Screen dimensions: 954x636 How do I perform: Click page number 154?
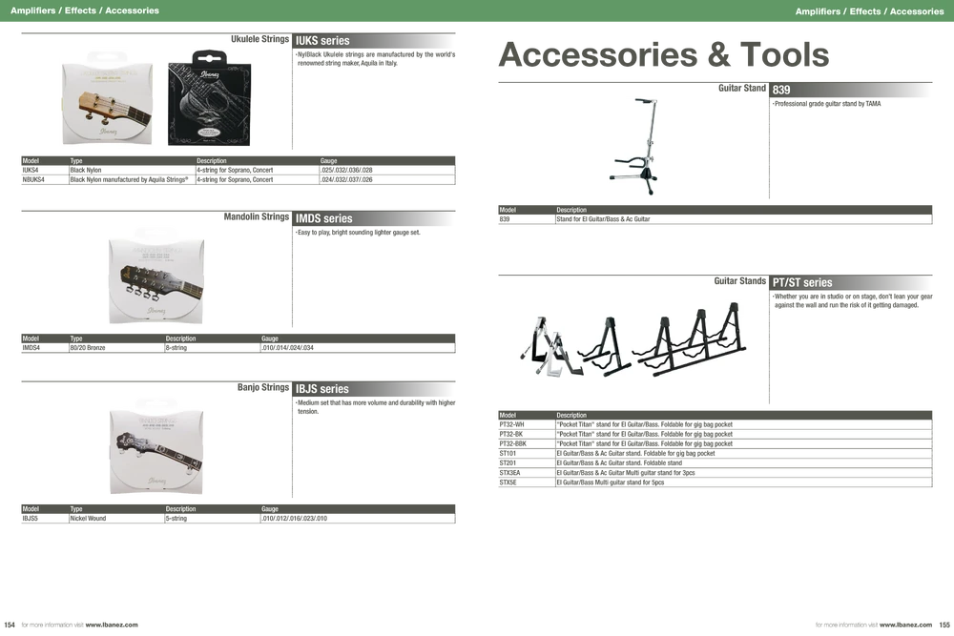pos(10,625)
